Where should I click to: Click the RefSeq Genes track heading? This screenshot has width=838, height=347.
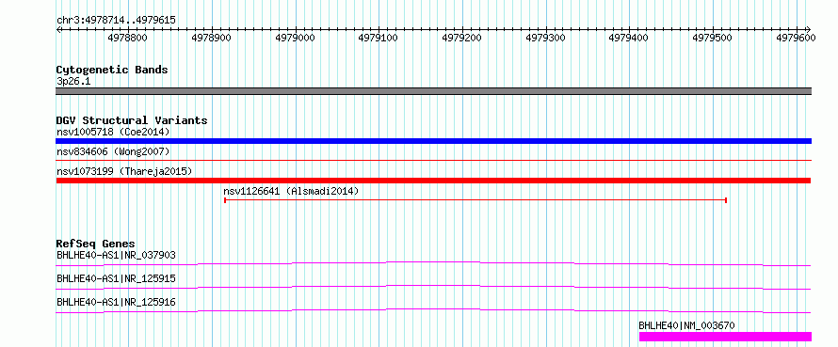click(96, 244)
